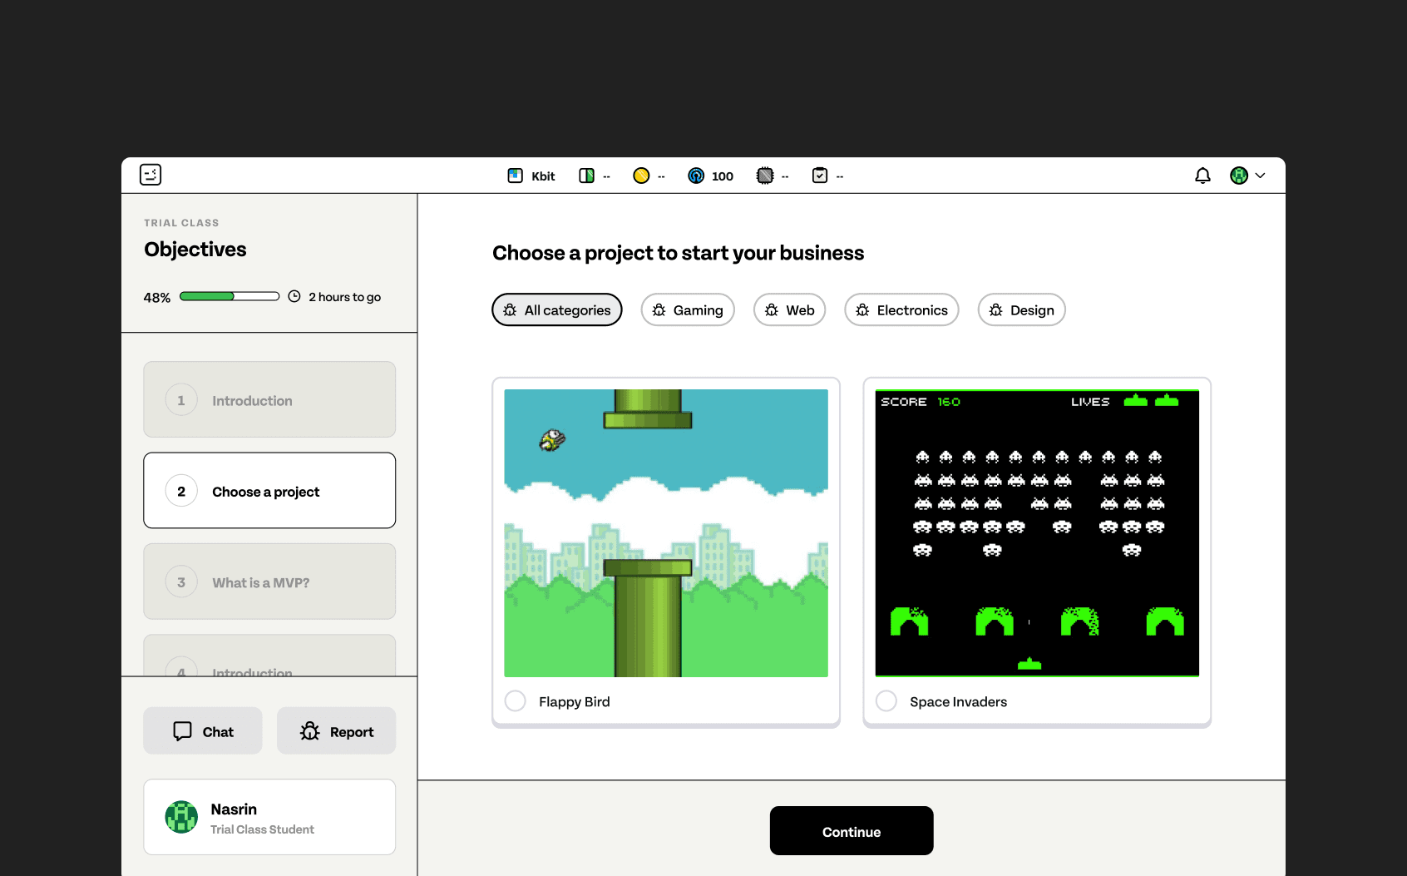
Task: Open step 3 What is a MVP?
Action: [269, 582]
